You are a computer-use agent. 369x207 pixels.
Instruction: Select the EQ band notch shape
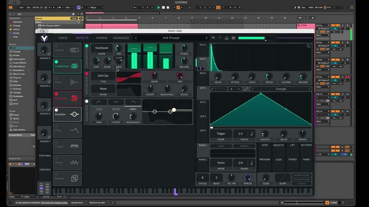[x=116, y=102]
